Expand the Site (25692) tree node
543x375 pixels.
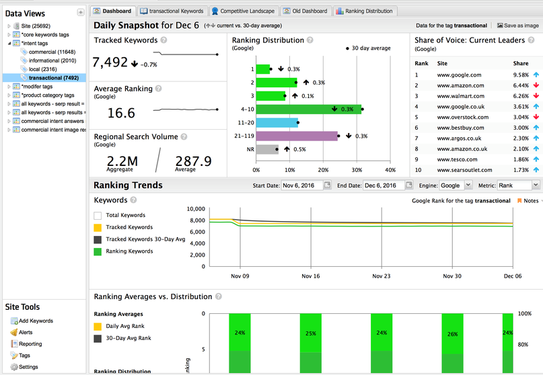click(x=9, y=26)
